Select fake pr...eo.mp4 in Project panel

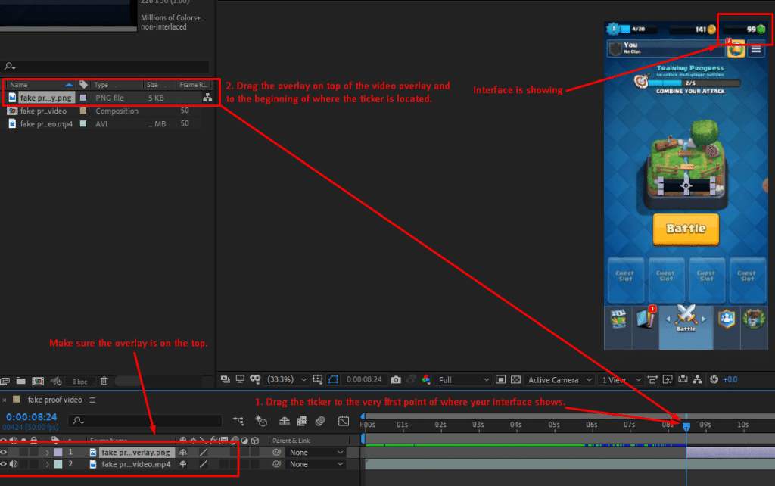point(46,124)
